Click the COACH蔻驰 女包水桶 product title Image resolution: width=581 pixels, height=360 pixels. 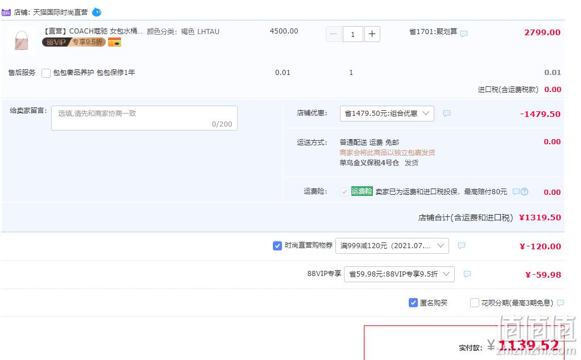click(x=93, y=31)
